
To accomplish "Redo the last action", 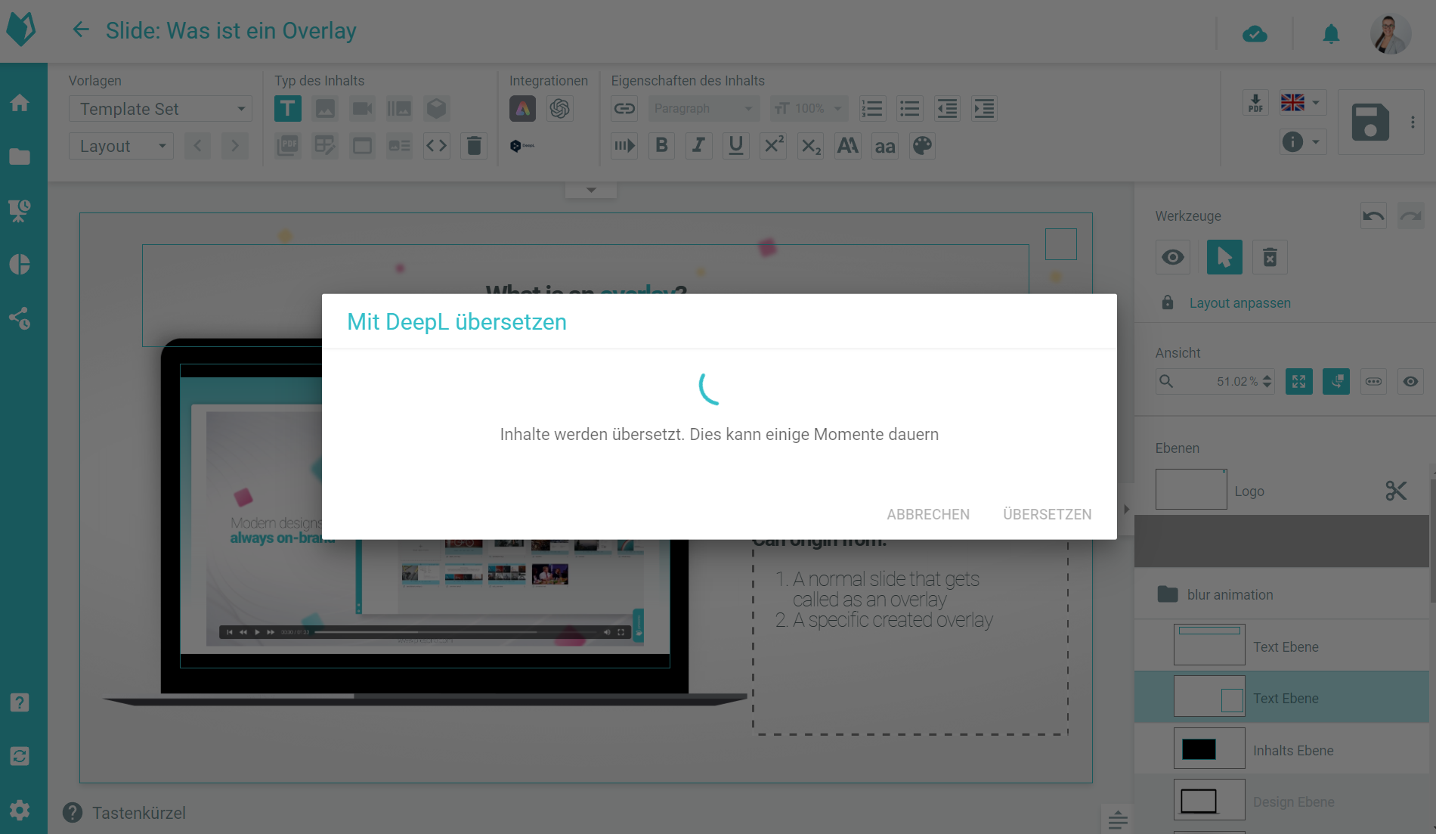I will pyautogui.click(x=1410, y=216).
